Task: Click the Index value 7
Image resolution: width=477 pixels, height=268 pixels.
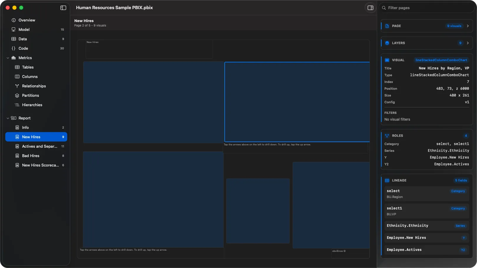Action: [x=468, y=82]
